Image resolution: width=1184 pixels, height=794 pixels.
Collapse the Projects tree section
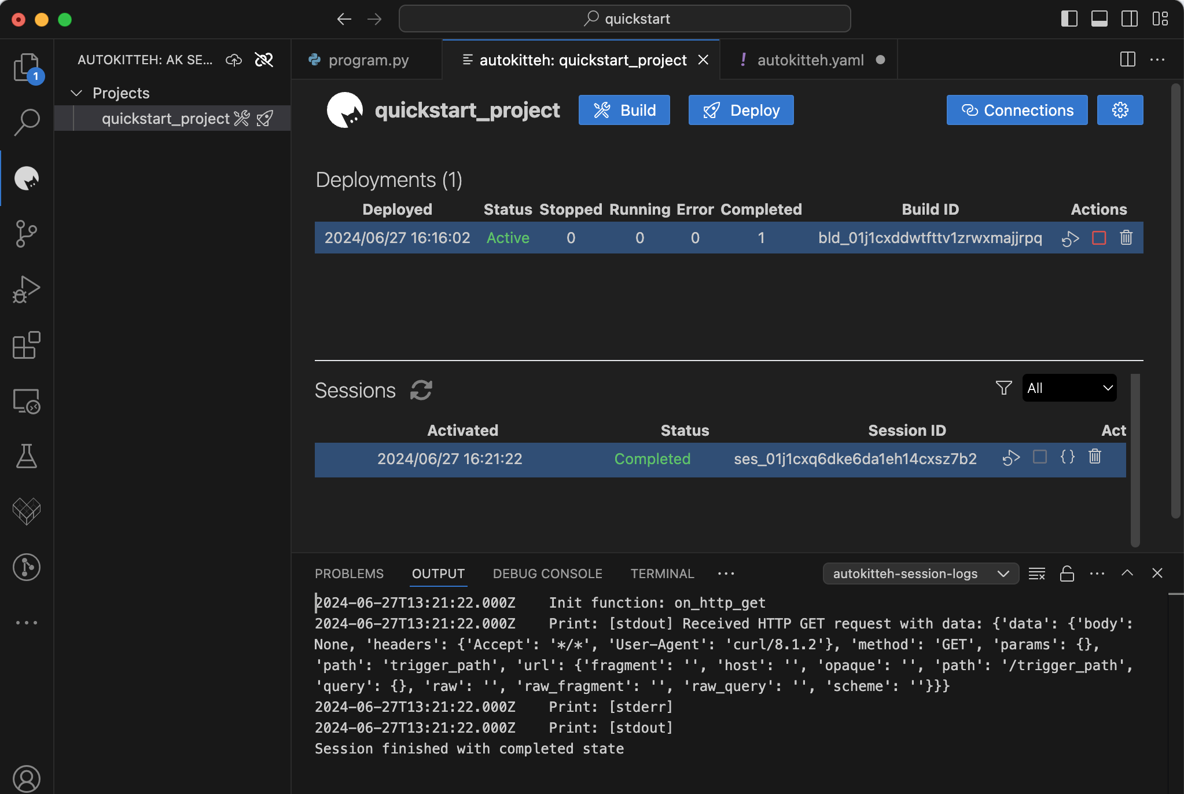[x=76, y=93]
